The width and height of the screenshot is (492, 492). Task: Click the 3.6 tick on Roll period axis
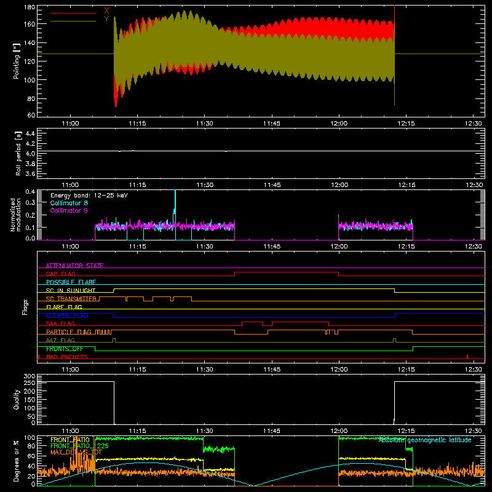click(x=30, y=173)
